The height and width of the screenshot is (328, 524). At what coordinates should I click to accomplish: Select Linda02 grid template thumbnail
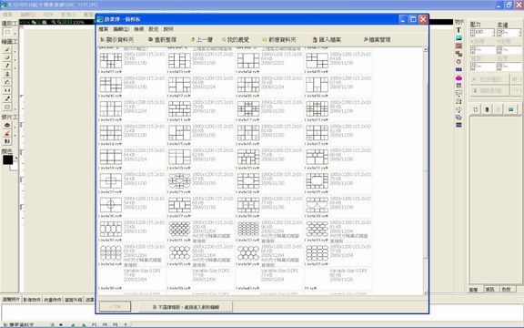pos(111,60)
